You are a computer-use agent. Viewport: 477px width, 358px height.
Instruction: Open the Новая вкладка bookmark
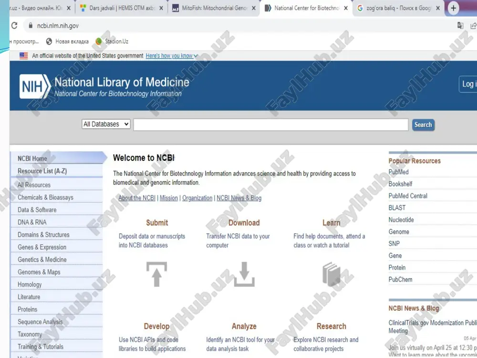pos(68,41)
